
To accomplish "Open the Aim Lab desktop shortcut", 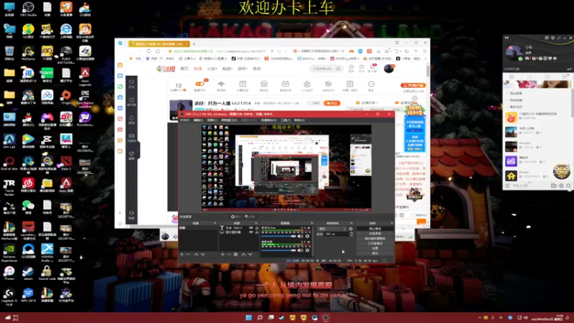I will [x=9, y=141].
